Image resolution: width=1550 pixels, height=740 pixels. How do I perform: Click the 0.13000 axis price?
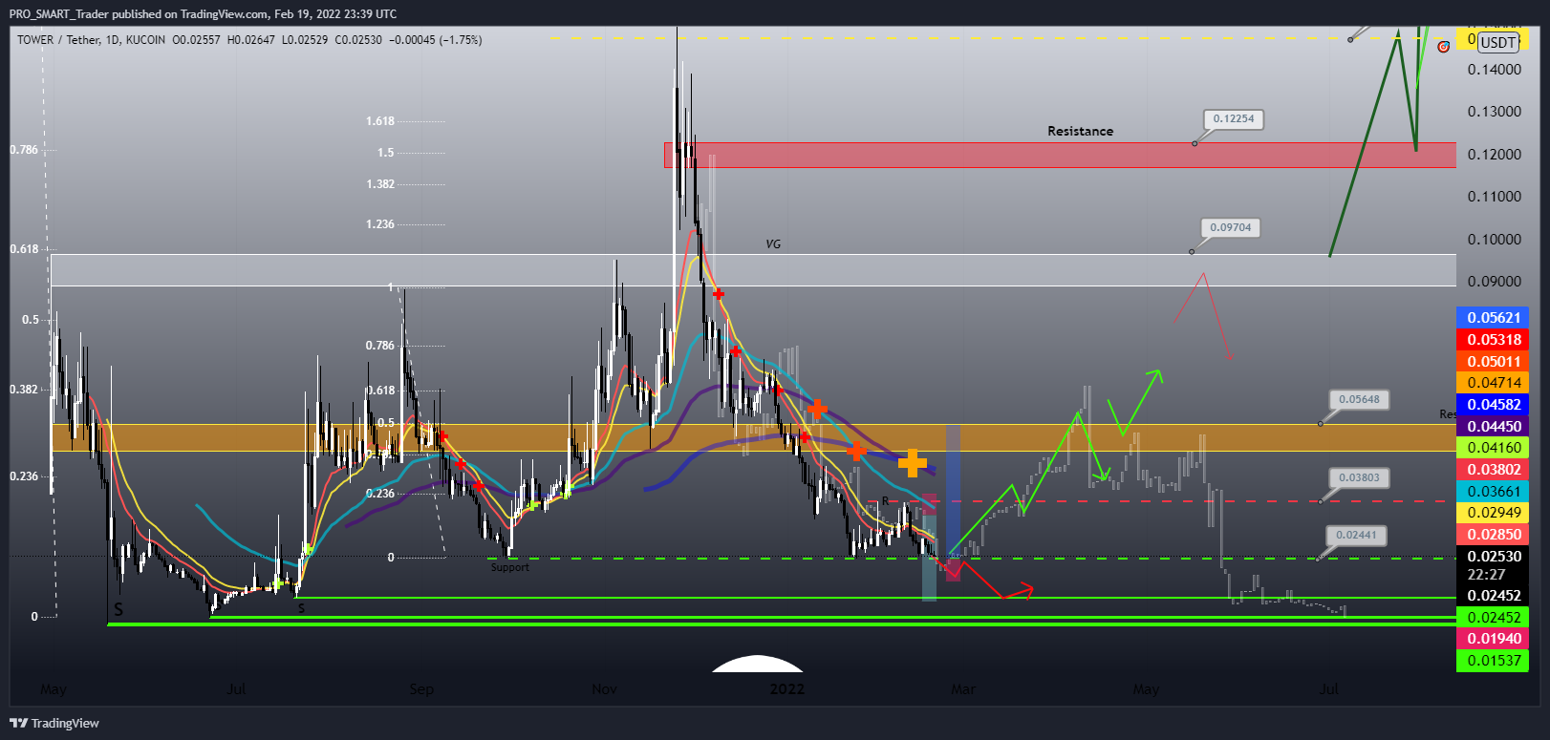tap(1494, 112)
